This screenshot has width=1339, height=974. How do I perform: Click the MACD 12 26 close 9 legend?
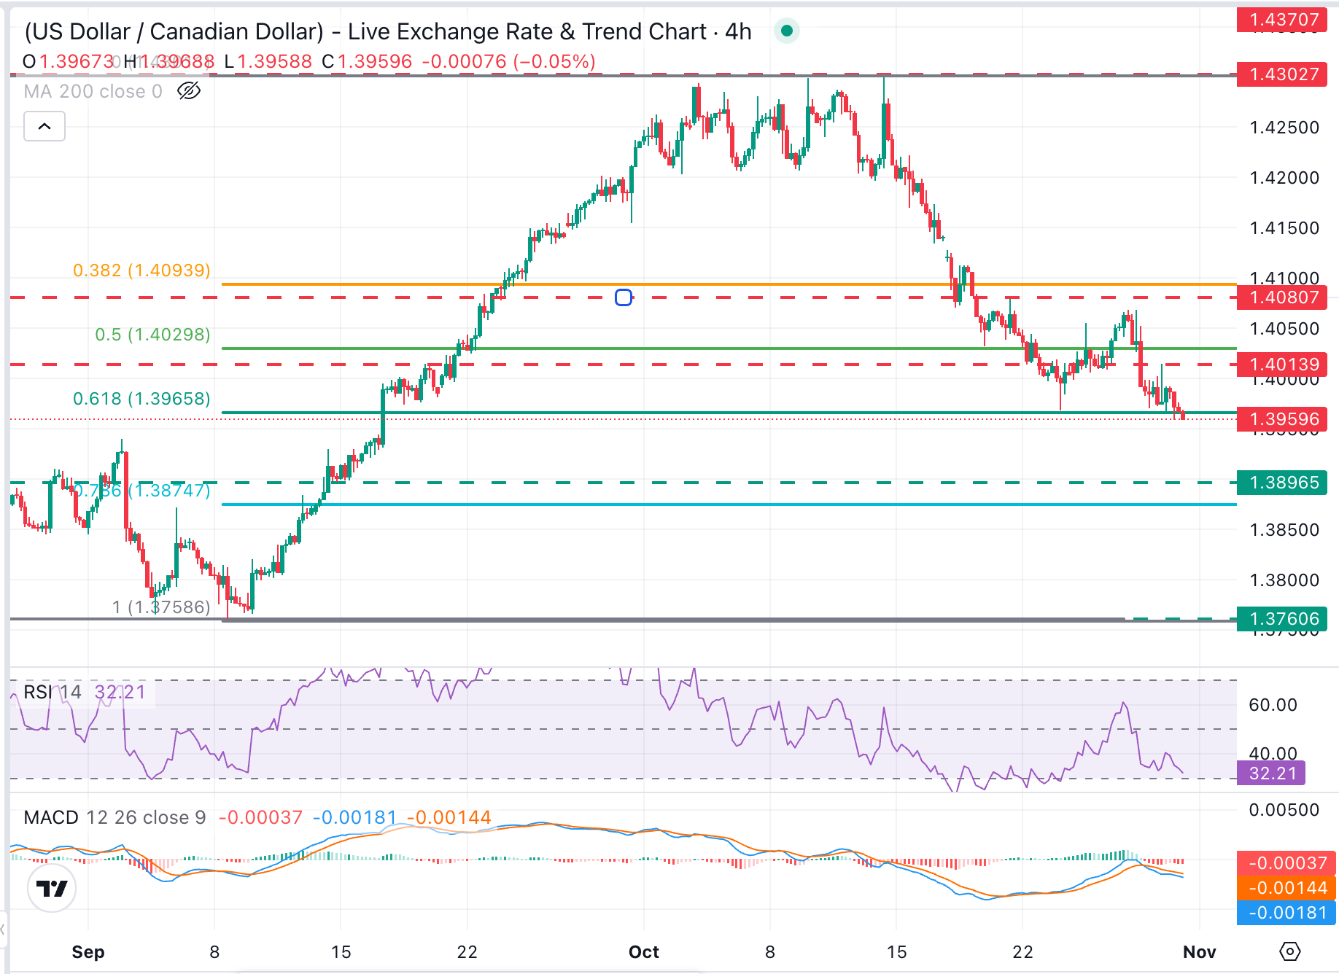click(x=115, y=817)
